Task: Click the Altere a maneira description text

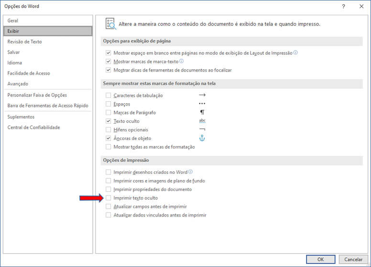Action: [x=219, y=24]
